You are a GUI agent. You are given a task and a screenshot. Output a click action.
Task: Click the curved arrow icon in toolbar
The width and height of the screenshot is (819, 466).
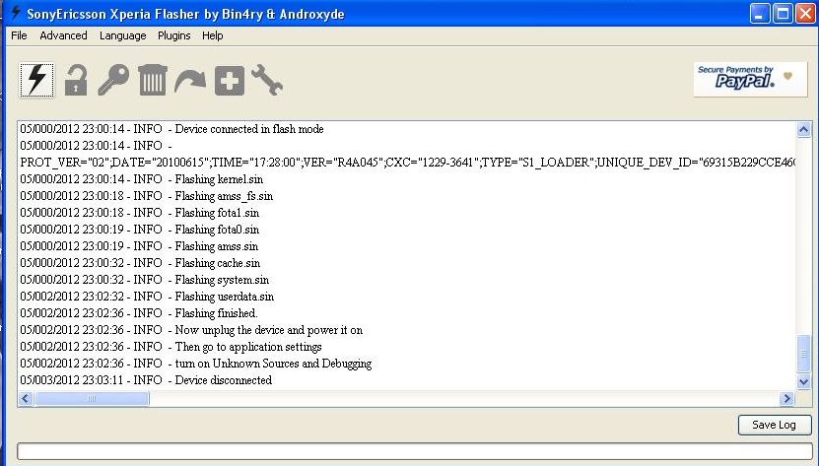190,82
